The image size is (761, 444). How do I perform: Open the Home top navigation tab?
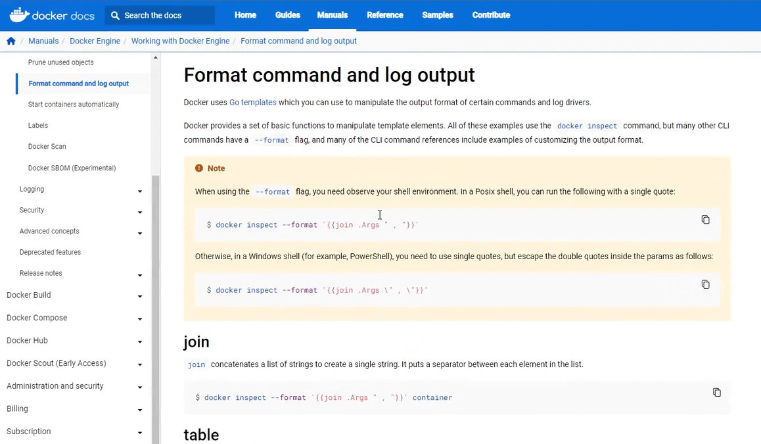point(245,15)
